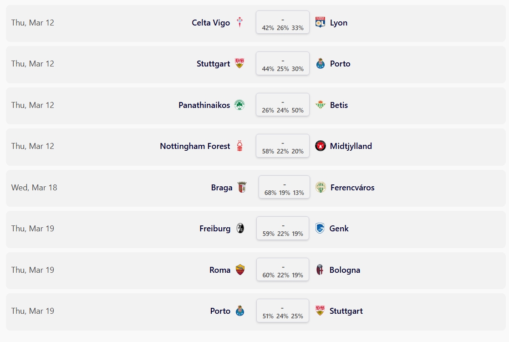The height and width of the screenshot is (342, 509).
Task: Go to the Midtjylland team page
Action: [351, 146]
